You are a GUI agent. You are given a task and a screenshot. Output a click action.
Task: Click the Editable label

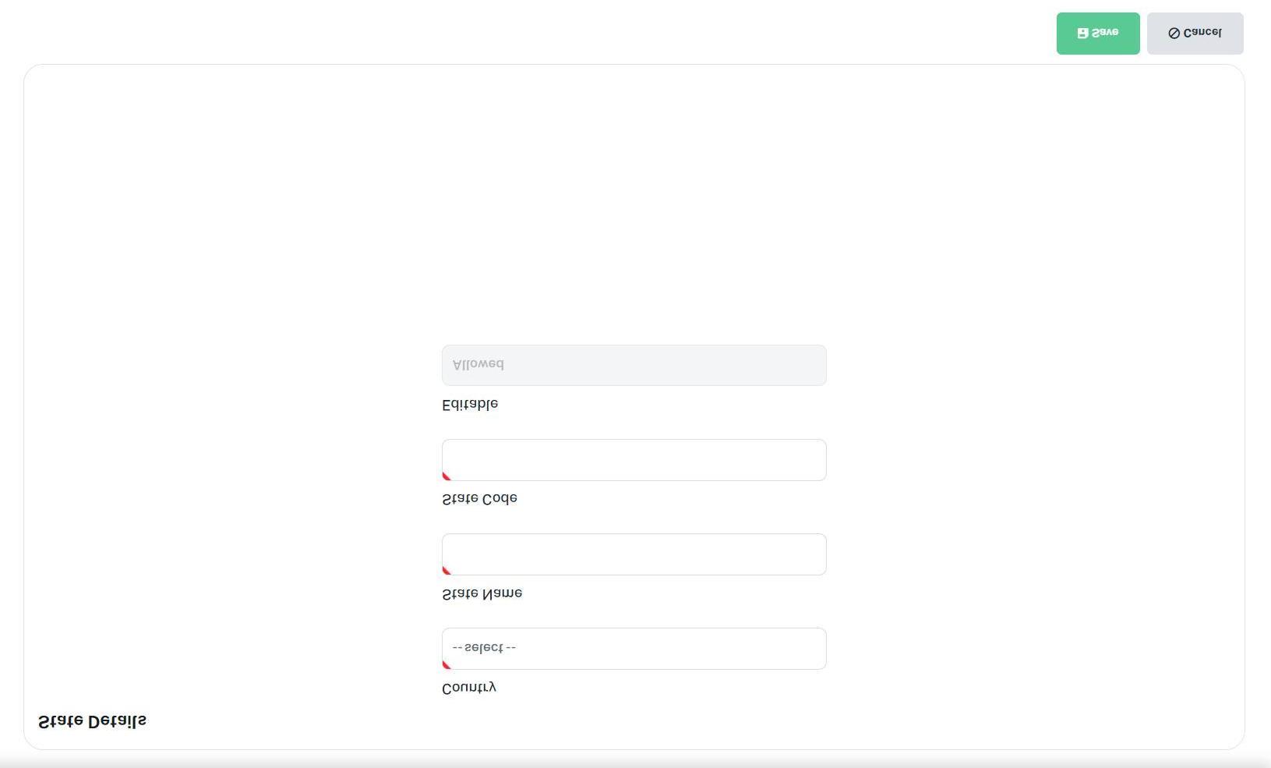470,405
